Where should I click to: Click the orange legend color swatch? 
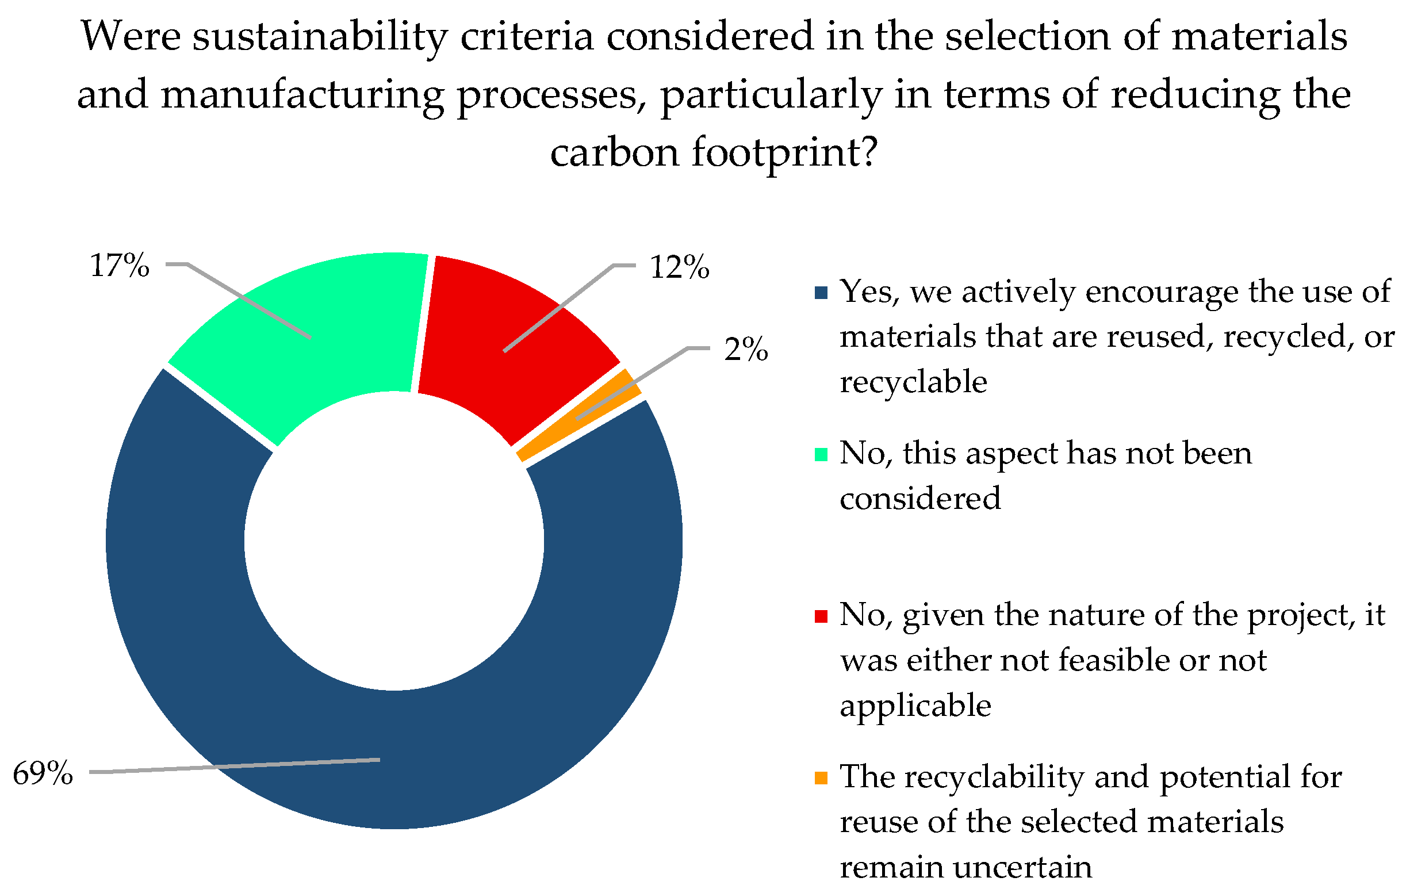[821, 777]
